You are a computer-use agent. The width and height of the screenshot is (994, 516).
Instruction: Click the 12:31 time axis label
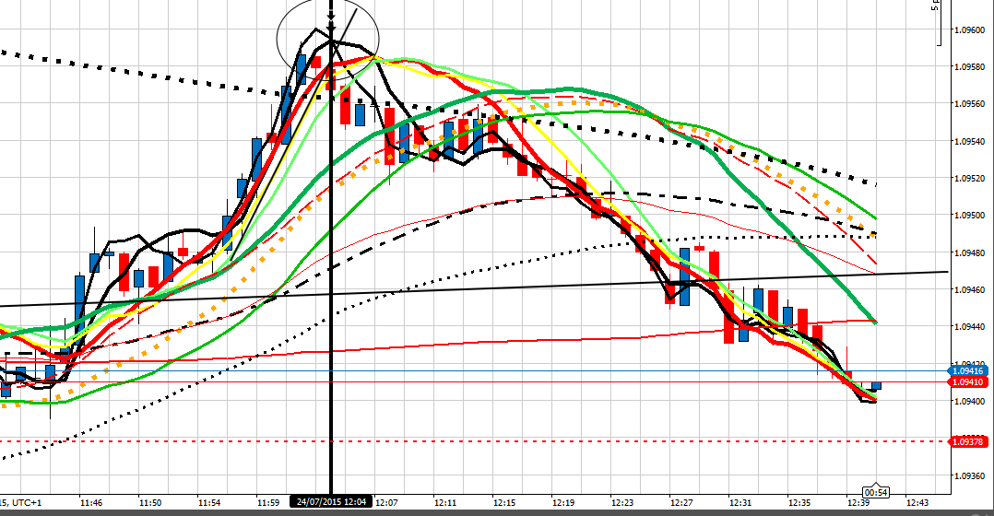740,503
